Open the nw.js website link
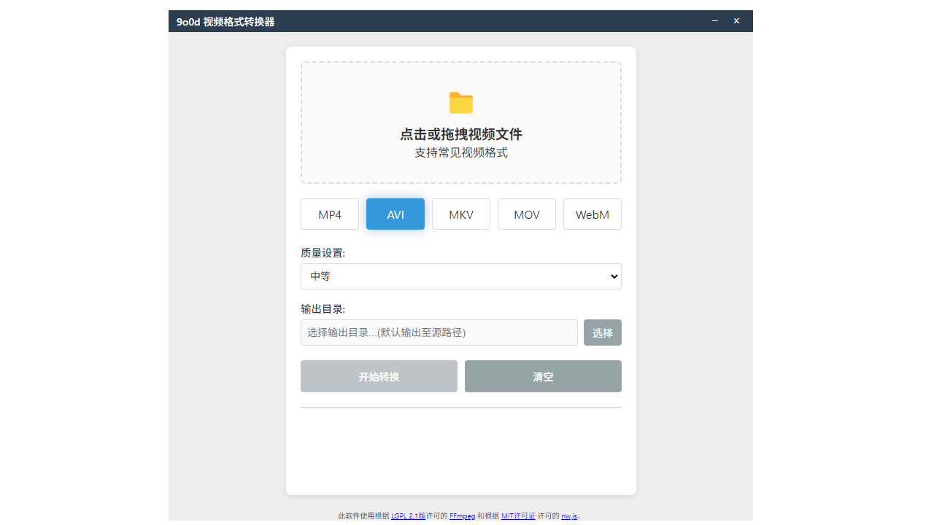Screen dimensions: 934x525 (569, 516)
